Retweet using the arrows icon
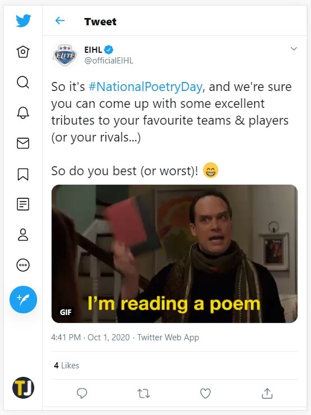Image resolution: width=311 pixels, height=415 pixels. tap(144, 394)
